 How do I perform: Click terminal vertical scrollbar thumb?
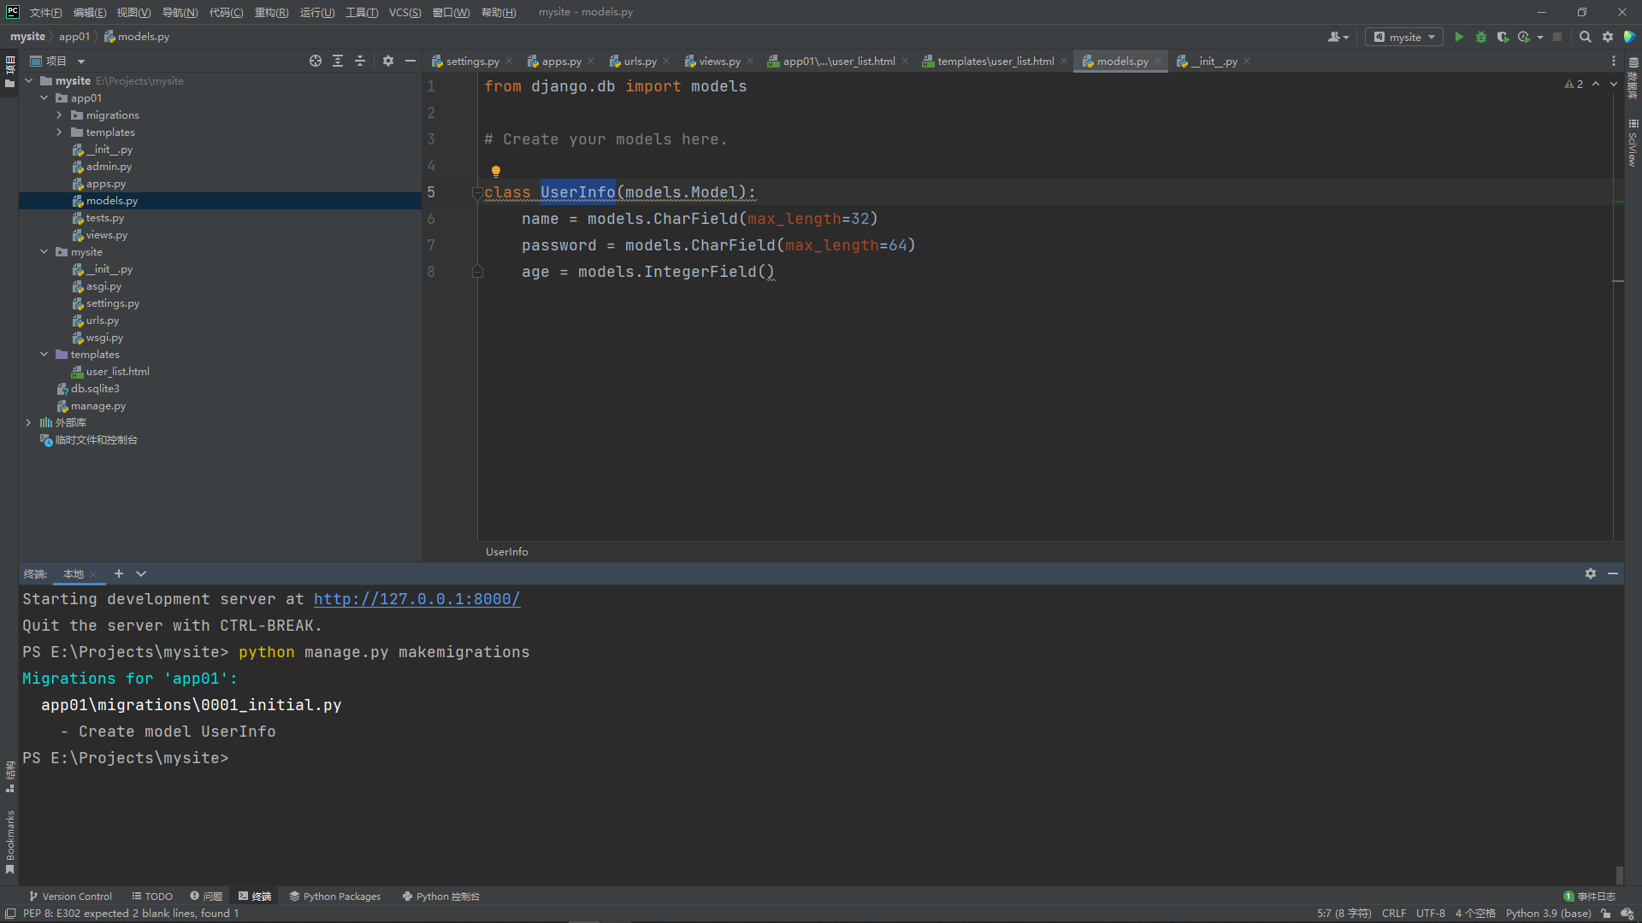point(1619,875)
